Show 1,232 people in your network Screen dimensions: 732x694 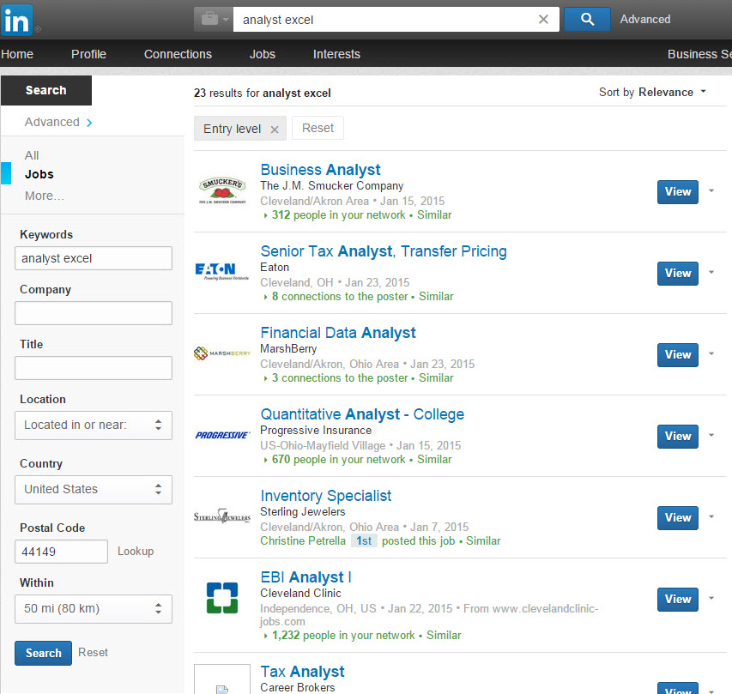click(x=343, y=635)
